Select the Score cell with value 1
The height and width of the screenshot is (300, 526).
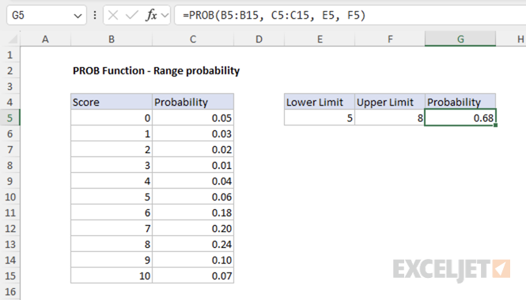tap(112, 133)
